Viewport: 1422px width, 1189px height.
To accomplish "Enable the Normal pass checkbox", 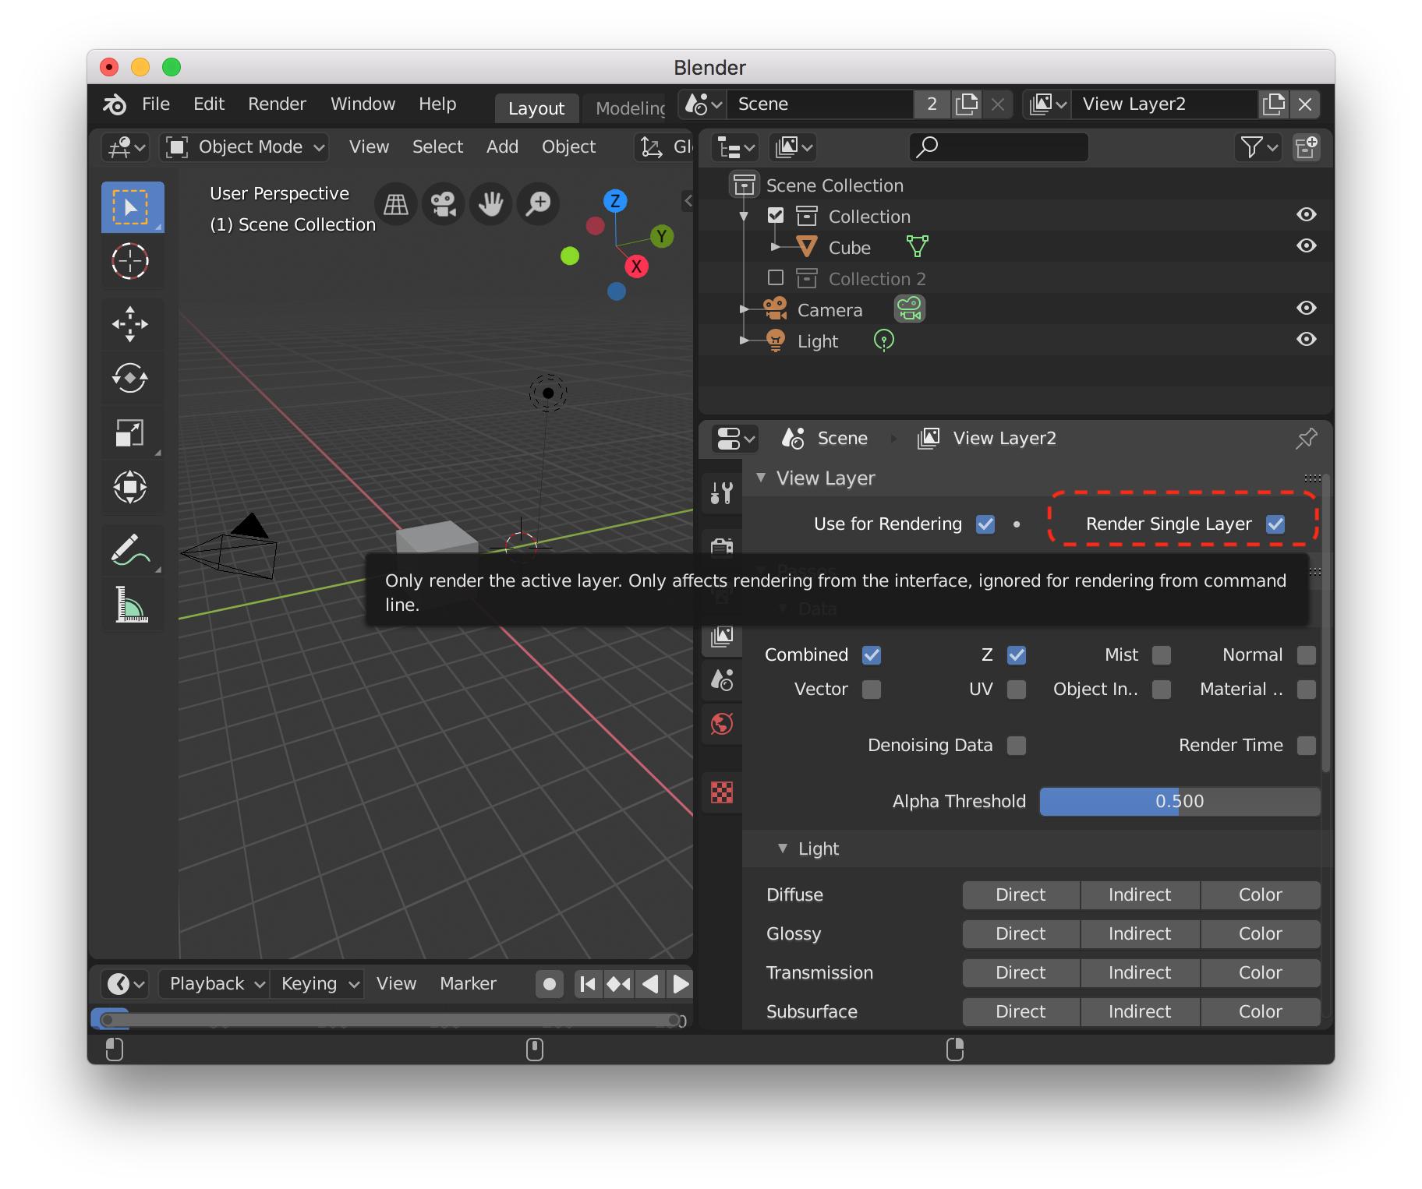I will point(1307,655).
